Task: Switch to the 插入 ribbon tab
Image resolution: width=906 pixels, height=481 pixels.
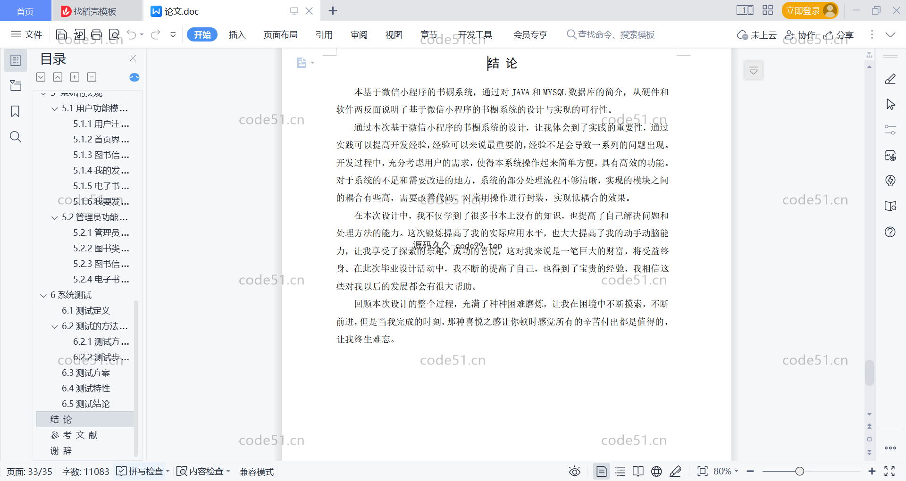Action: pyautogui.click(x=237, y=35)
